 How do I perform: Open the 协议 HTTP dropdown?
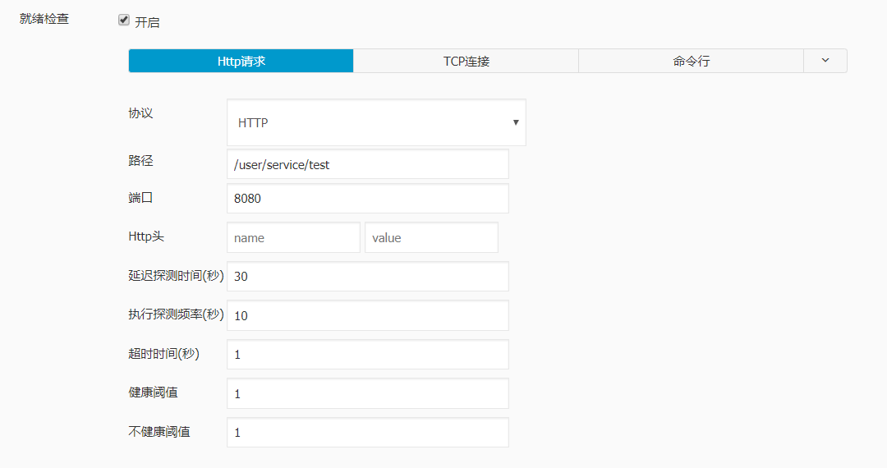[x=376, y=122]
